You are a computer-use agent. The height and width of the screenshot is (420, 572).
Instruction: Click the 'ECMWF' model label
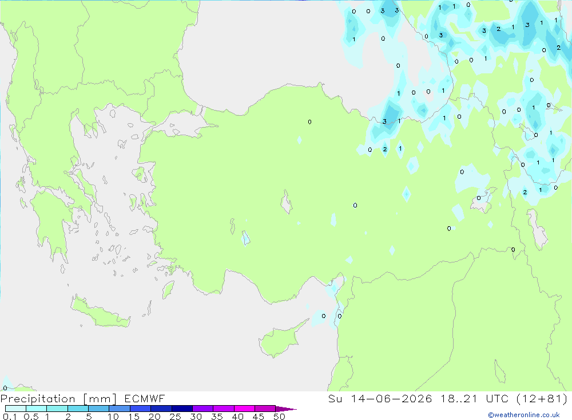coord(145,398)
